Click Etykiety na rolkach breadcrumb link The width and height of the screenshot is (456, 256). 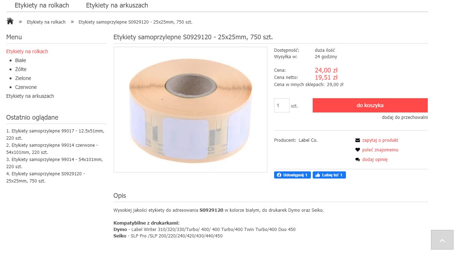tap(46, 22)
